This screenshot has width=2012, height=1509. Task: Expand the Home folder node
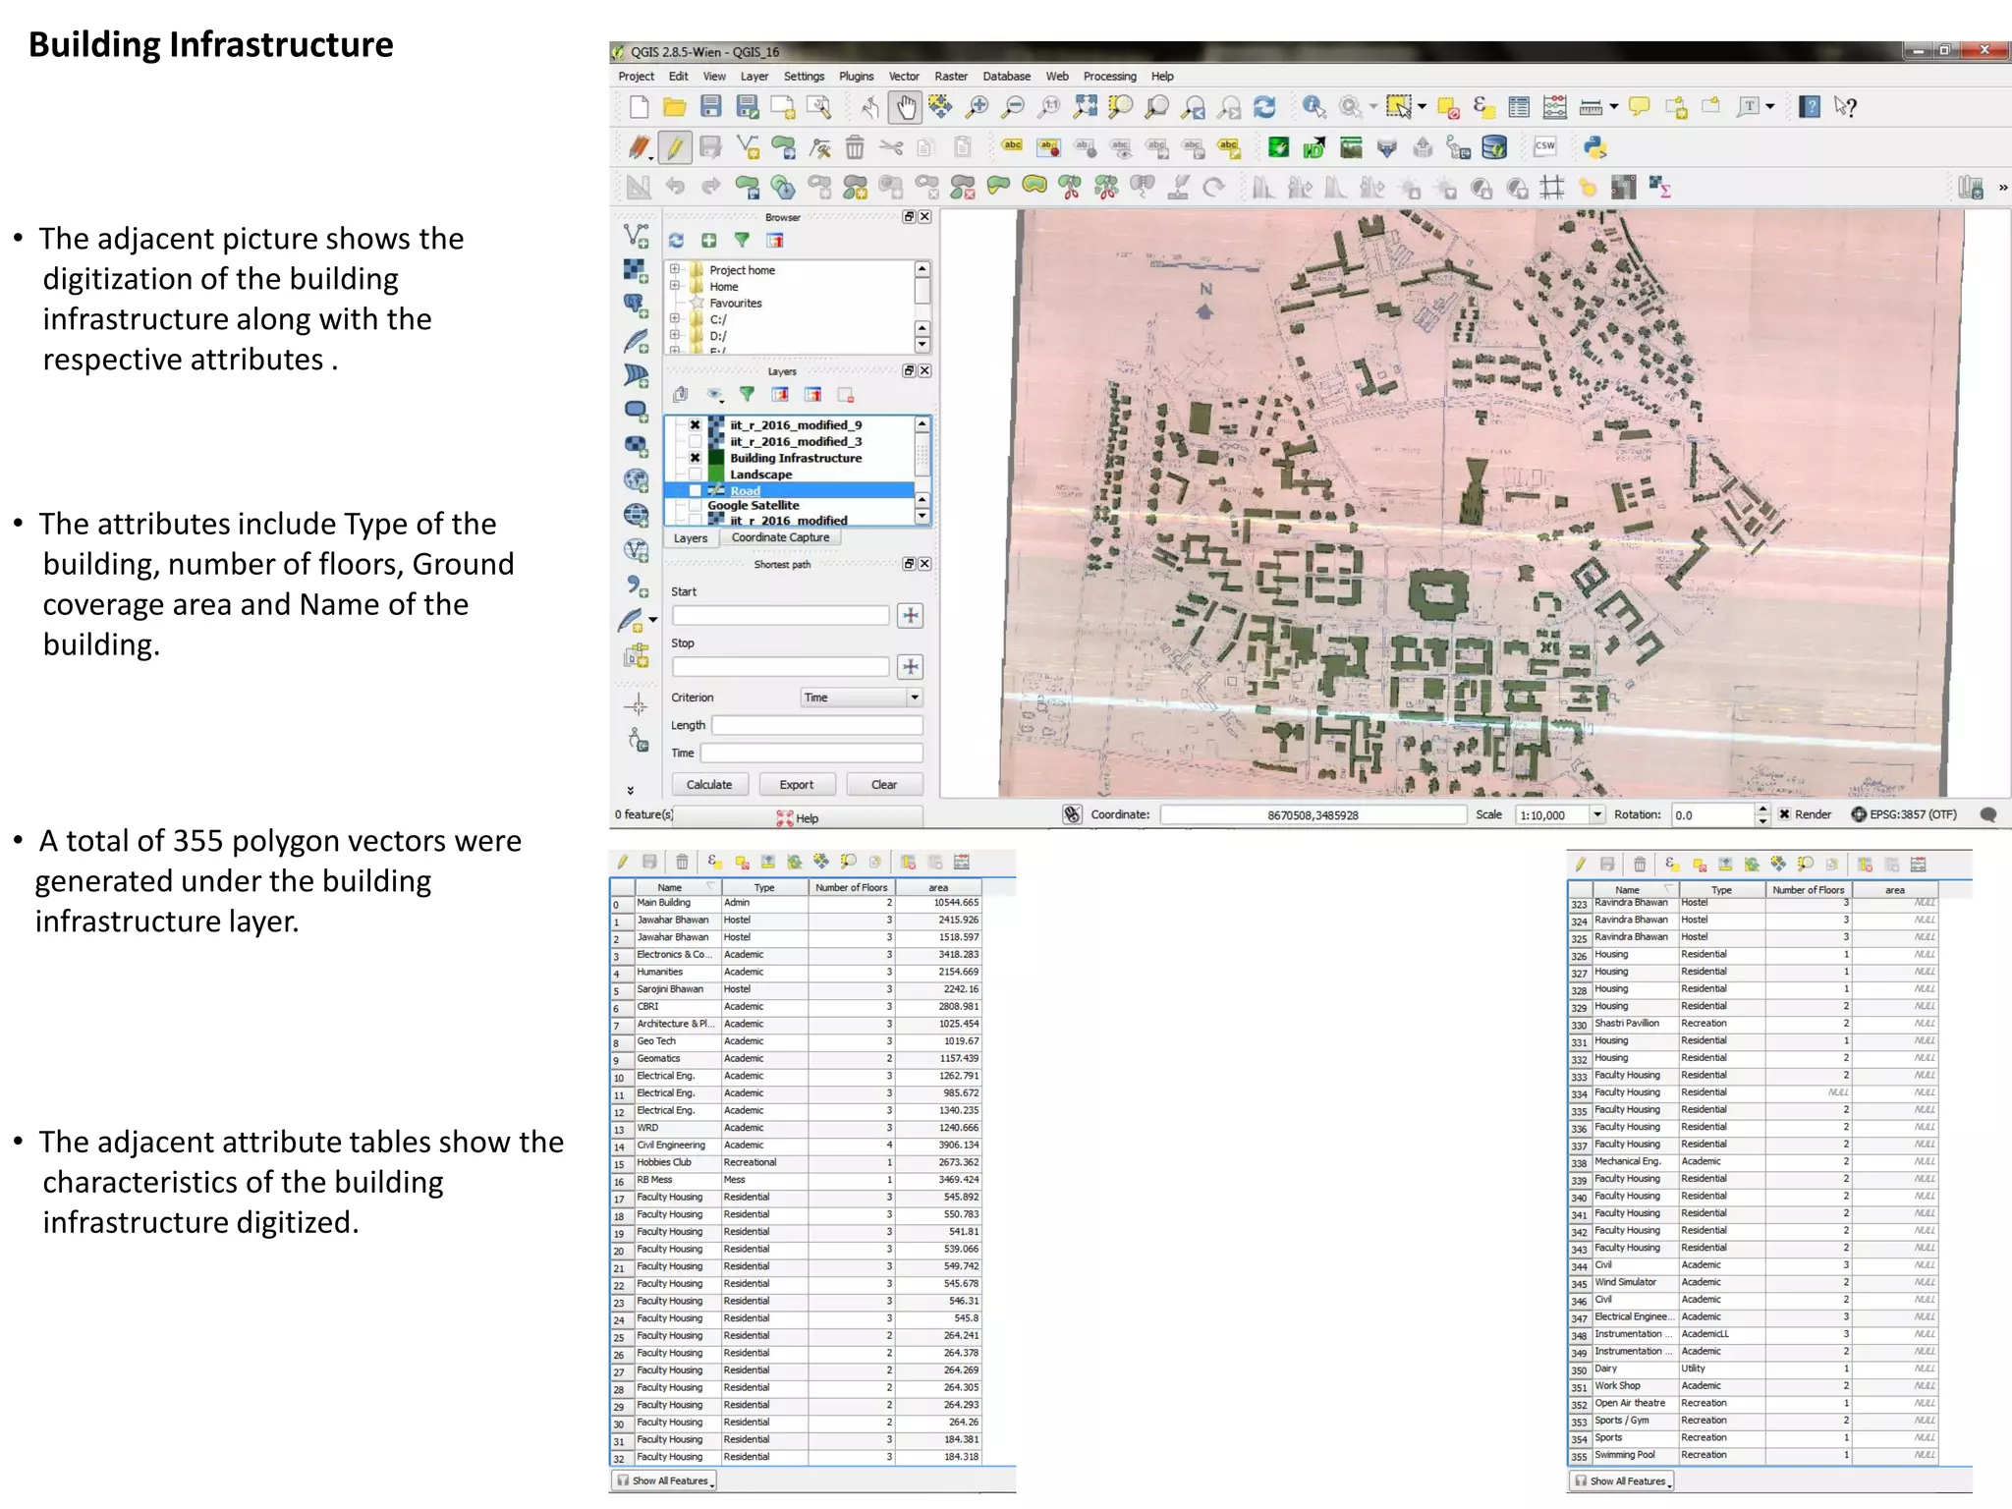click(x=675, y=286)
